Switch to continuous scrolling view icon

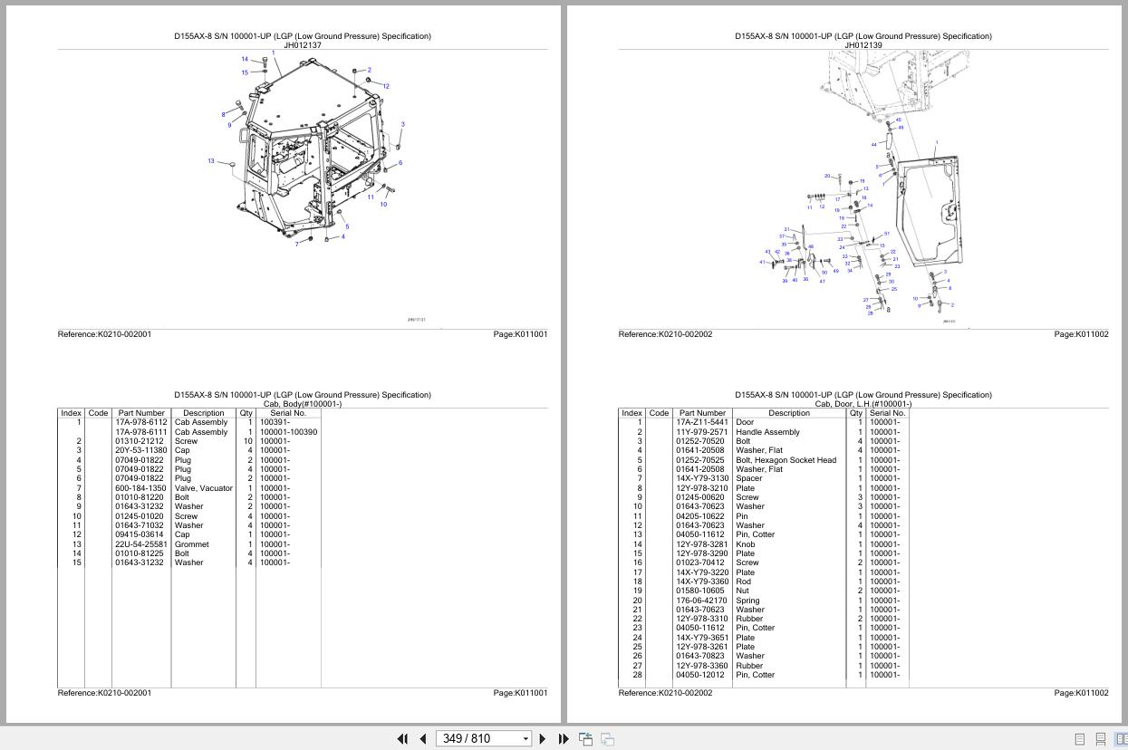[1100, 739]
